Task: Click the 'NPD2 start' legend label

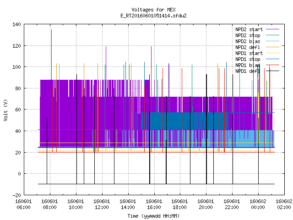Action: click(x=249, y=29)
